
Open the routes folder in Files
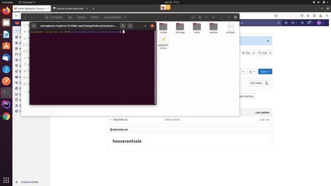[x=163, y=28]
